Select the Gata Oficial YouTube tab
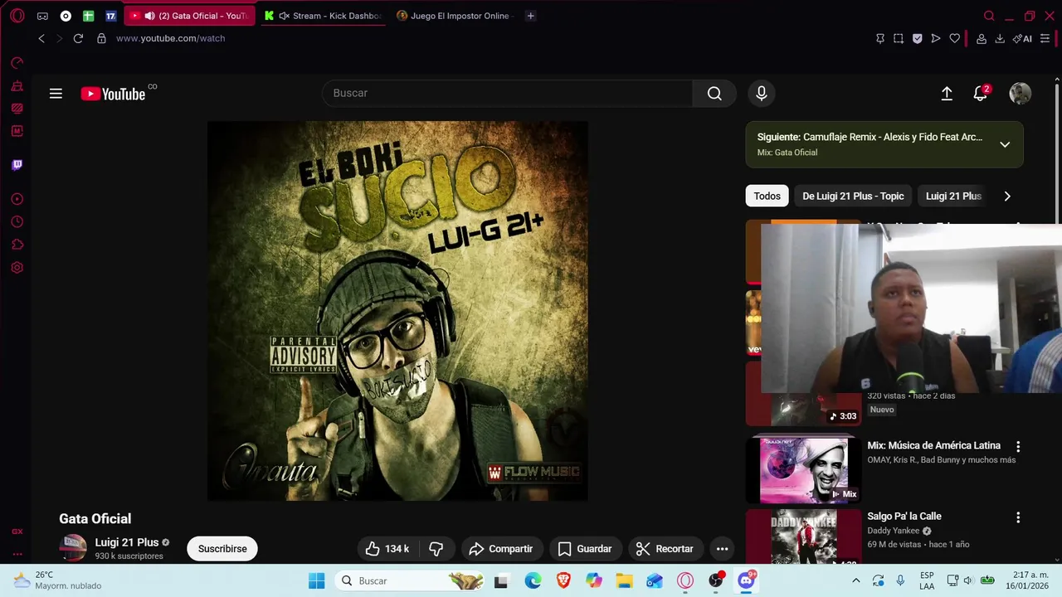Screen dimensions: 1062x597 click(x=189, y=16)
